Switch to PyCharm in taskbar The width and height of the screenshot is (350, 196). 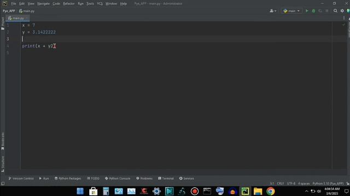pyautogui.click(x=245, y=191)
